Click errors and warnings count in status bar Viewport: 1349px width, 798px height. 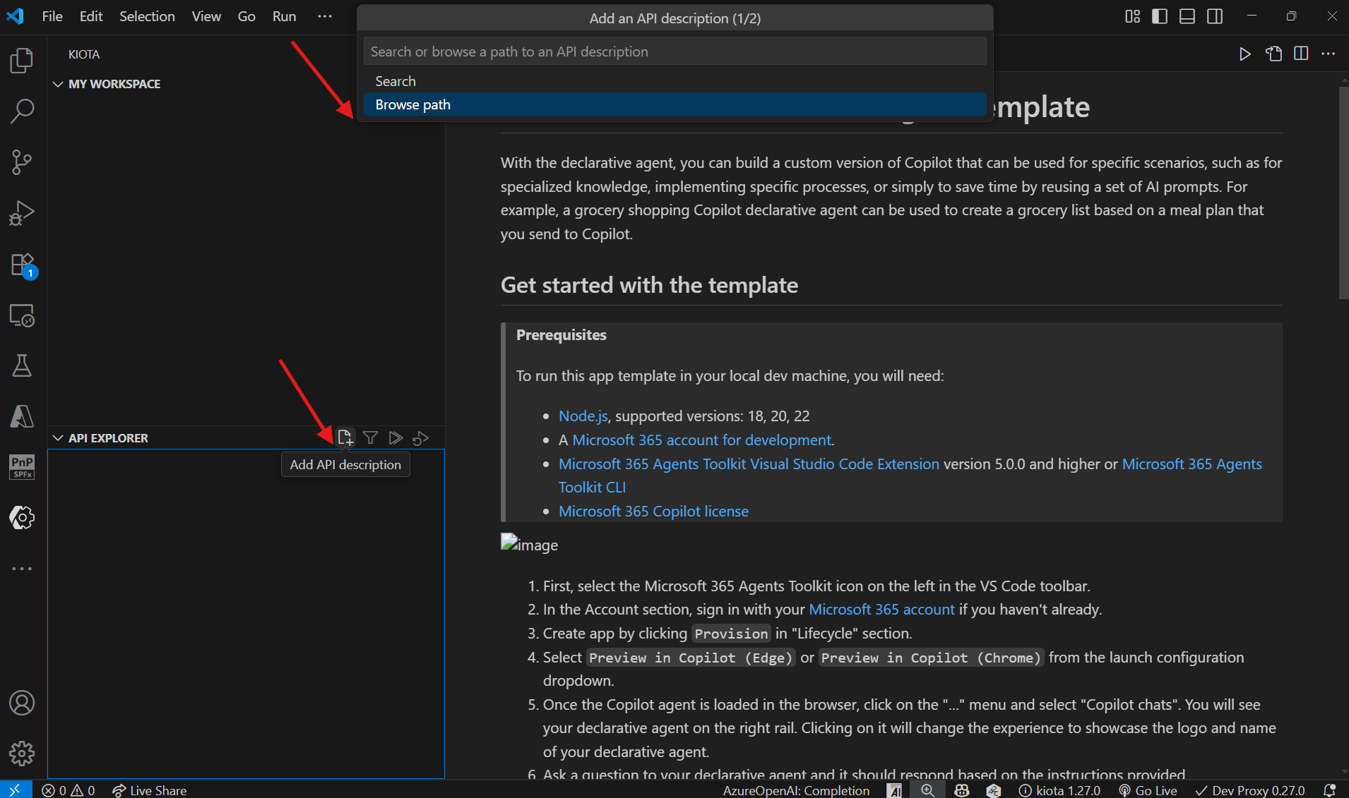point(68,790)
